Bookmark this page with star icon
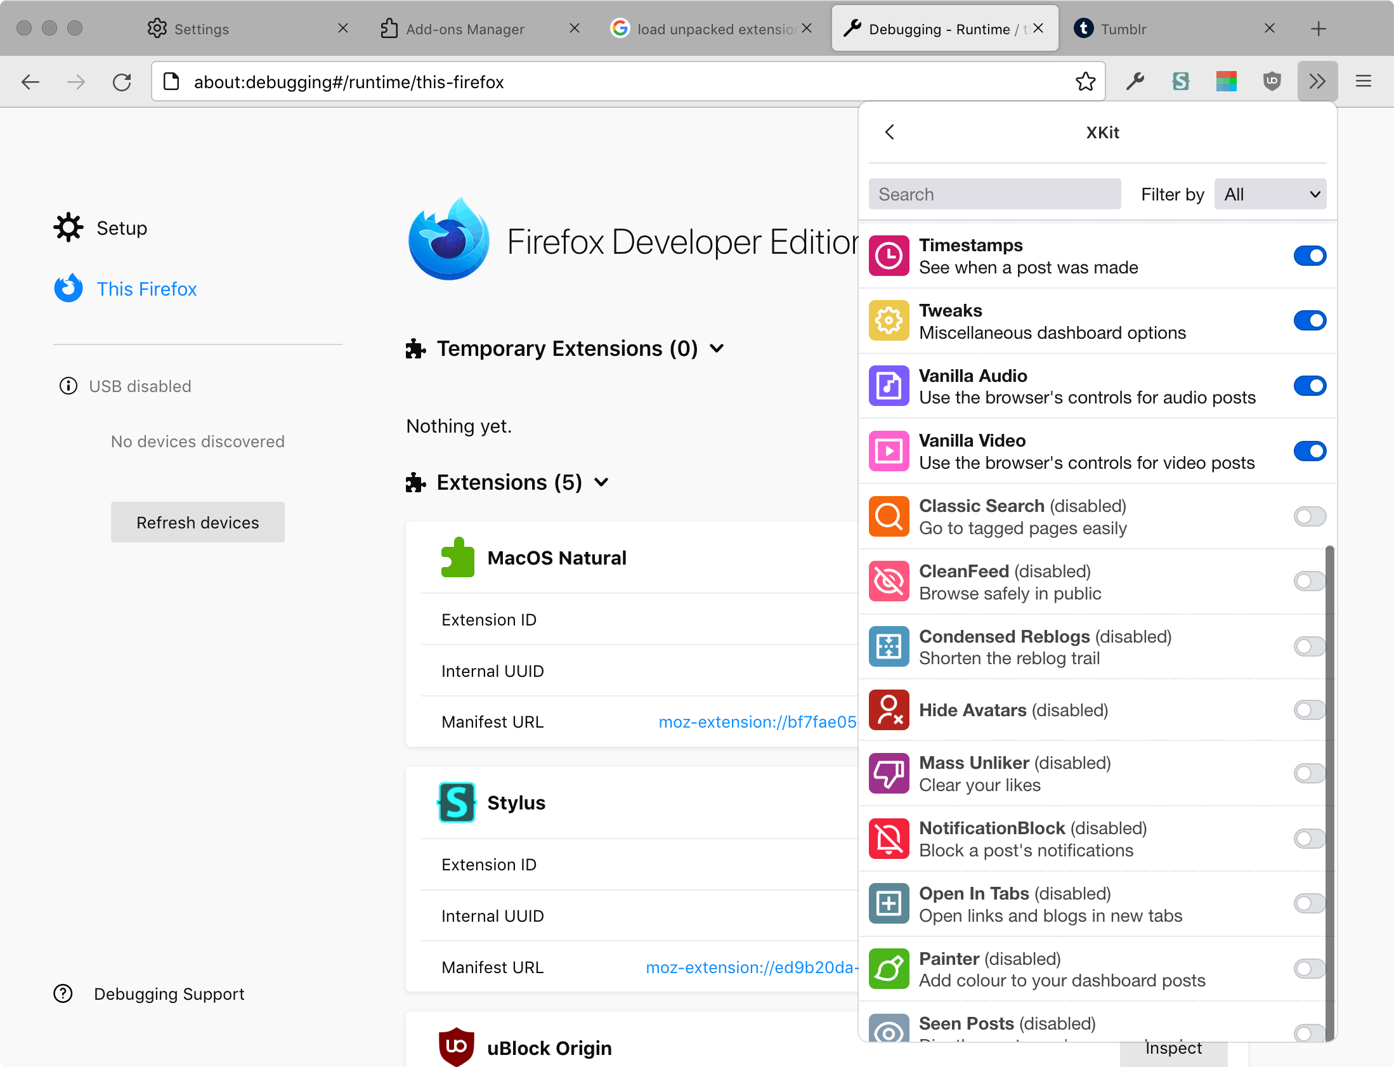The width and height of the screenshot is (1394, 1067). tap(1086, 81)
